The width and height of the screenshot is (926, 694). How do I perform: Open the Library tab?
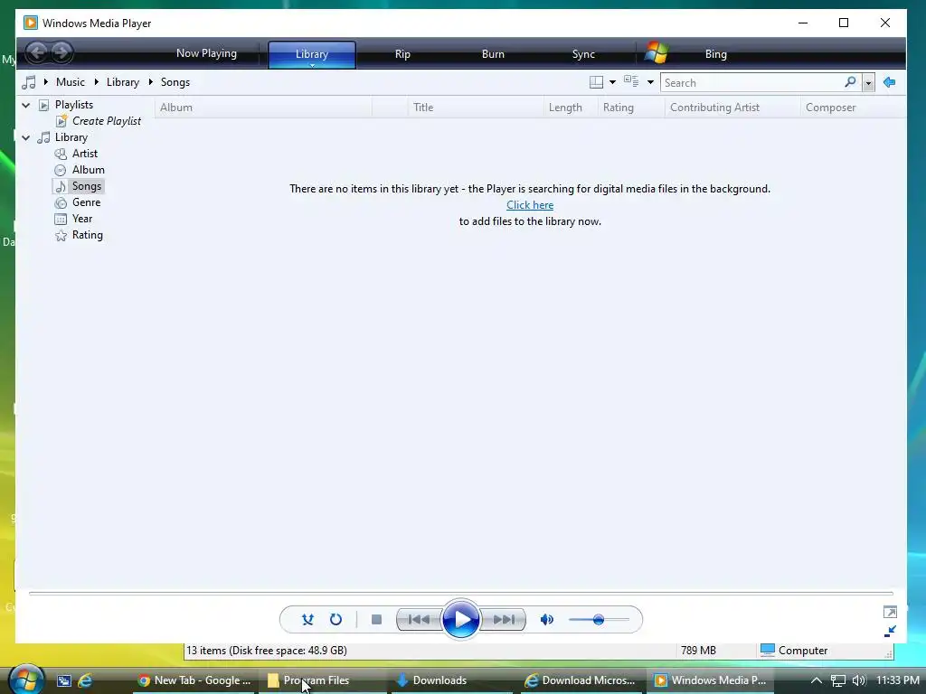click(311, 53)
